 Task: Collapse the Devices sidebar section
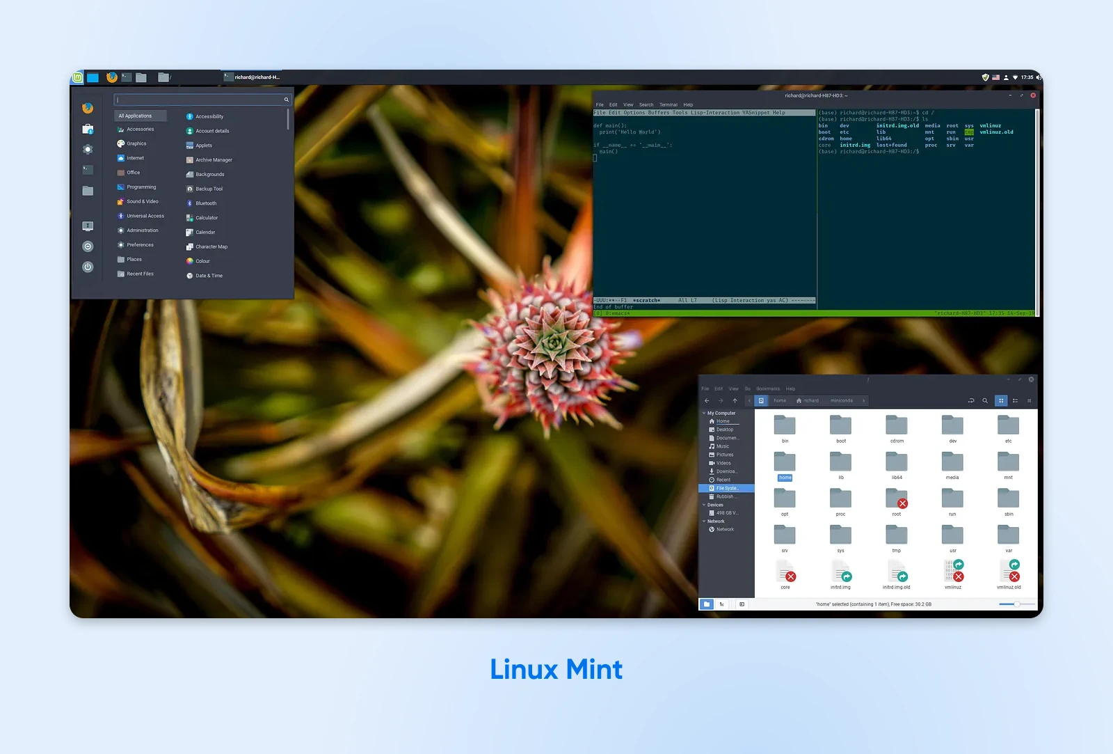pos(704,505)
